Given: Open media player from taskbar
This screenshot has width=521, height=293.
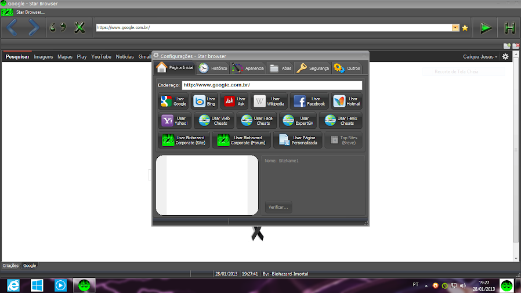Looking at the screenshot, I should pos(60,285).
